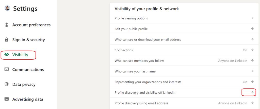Click the Sign in & security lock icon
The height and width of the screenshot is (109, 260).
pyautogui.click(x=7, y=40)
